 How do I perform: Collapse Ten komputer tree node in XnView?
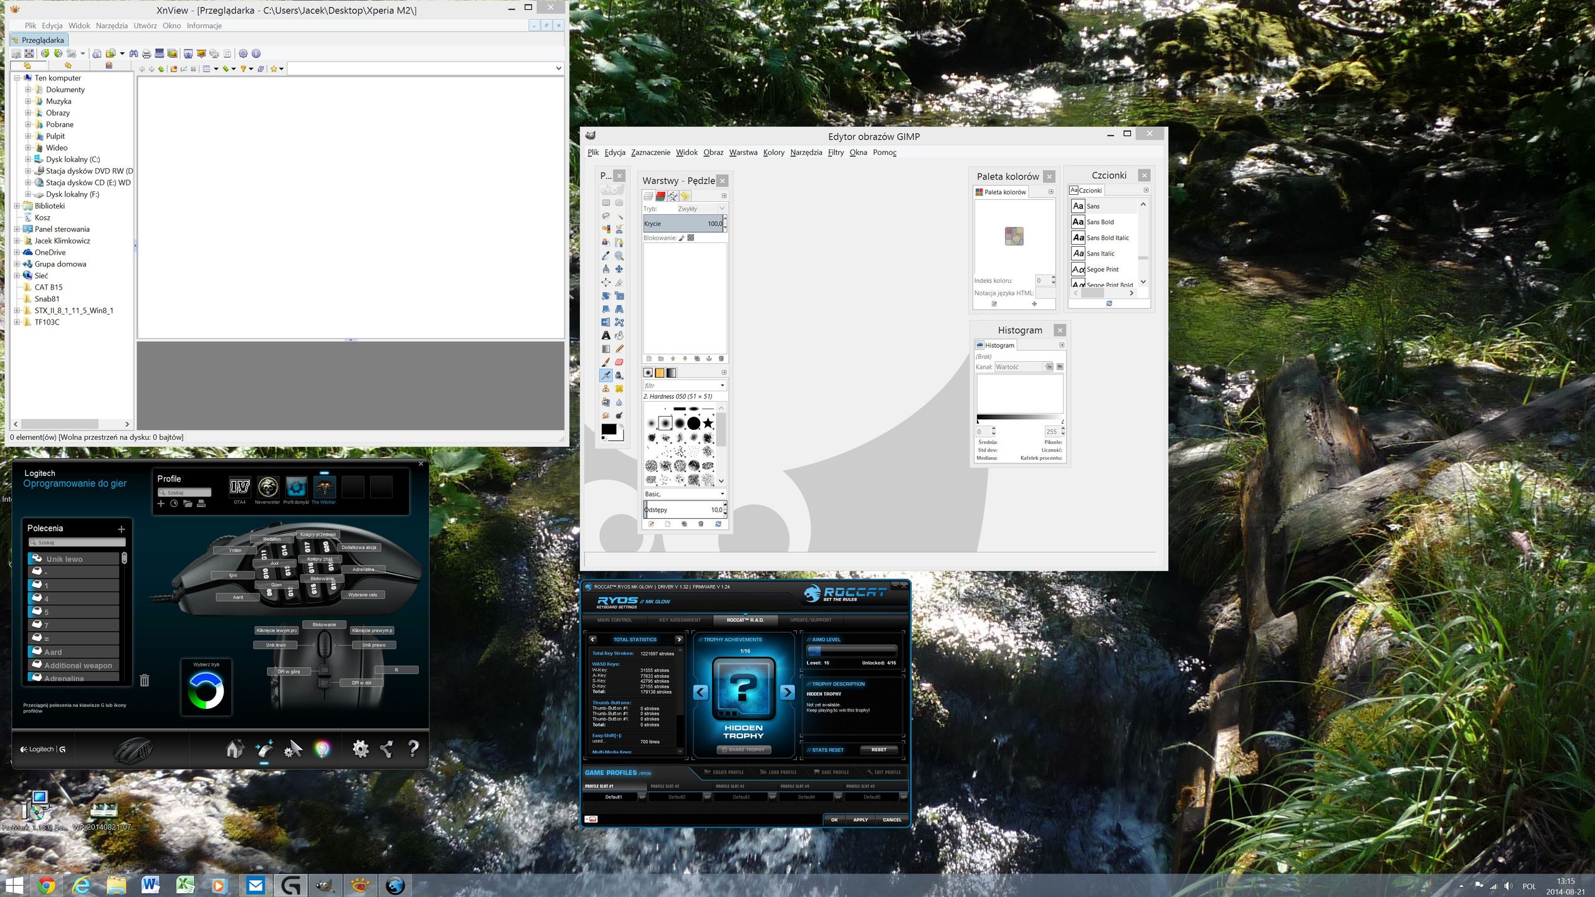click(17, 78)
